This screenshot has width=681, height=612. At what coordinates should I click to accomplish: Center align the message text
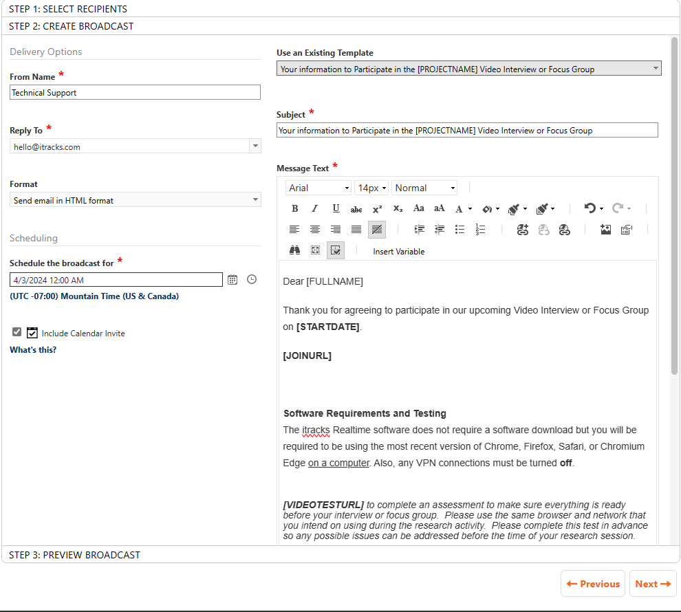click(x=315, y=230)
